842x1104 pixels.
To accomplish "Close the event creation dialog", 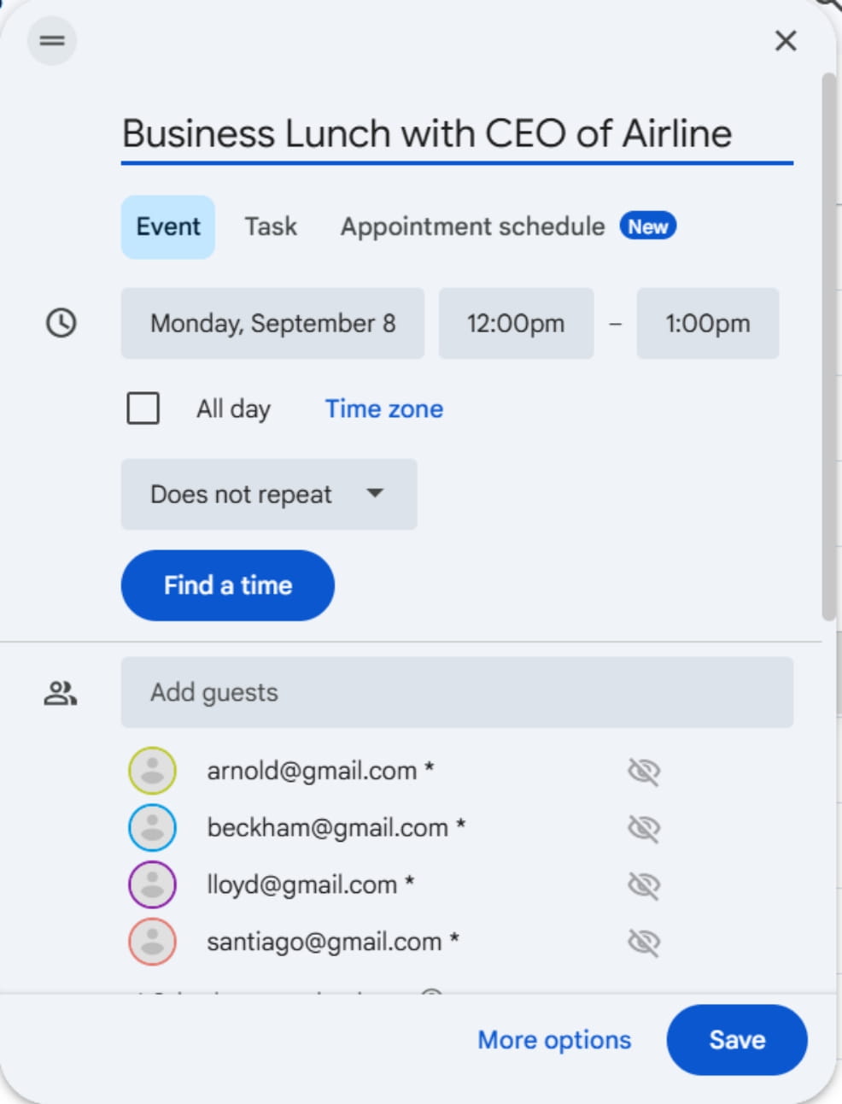I will (785, 41).
